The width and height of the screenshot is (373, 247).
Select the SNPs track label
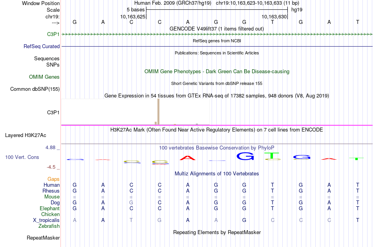[x=53, y=65]
